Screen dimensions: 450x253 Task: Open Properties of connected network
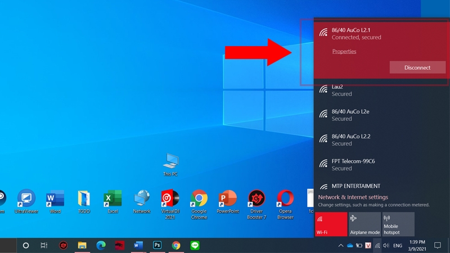pos(344,52)
